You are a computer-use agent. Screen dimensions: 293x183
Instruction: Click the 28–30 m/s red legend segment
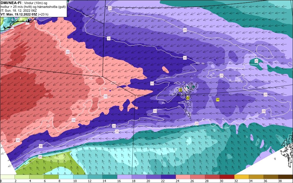point(212,177)
